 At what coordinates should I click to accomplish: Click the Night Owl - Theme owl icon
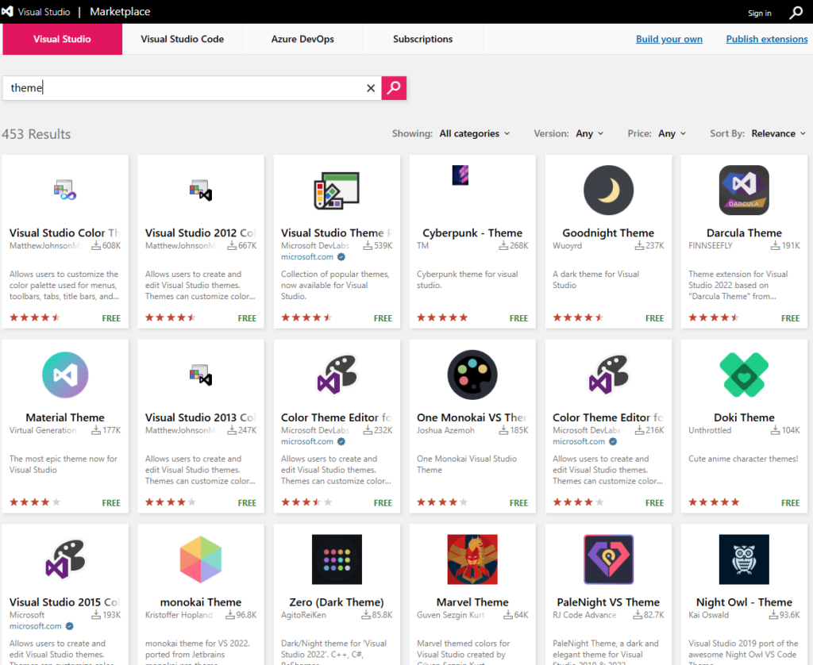(x=744, y=559)
